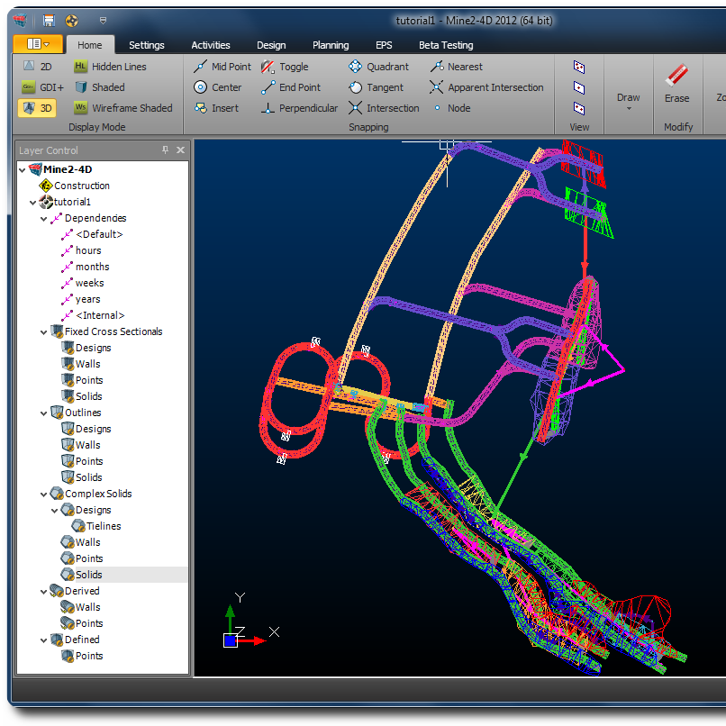The image size is (726, 726).
Task: Switch to Wireframe Shaded mode
Action: tap(123, 108)
